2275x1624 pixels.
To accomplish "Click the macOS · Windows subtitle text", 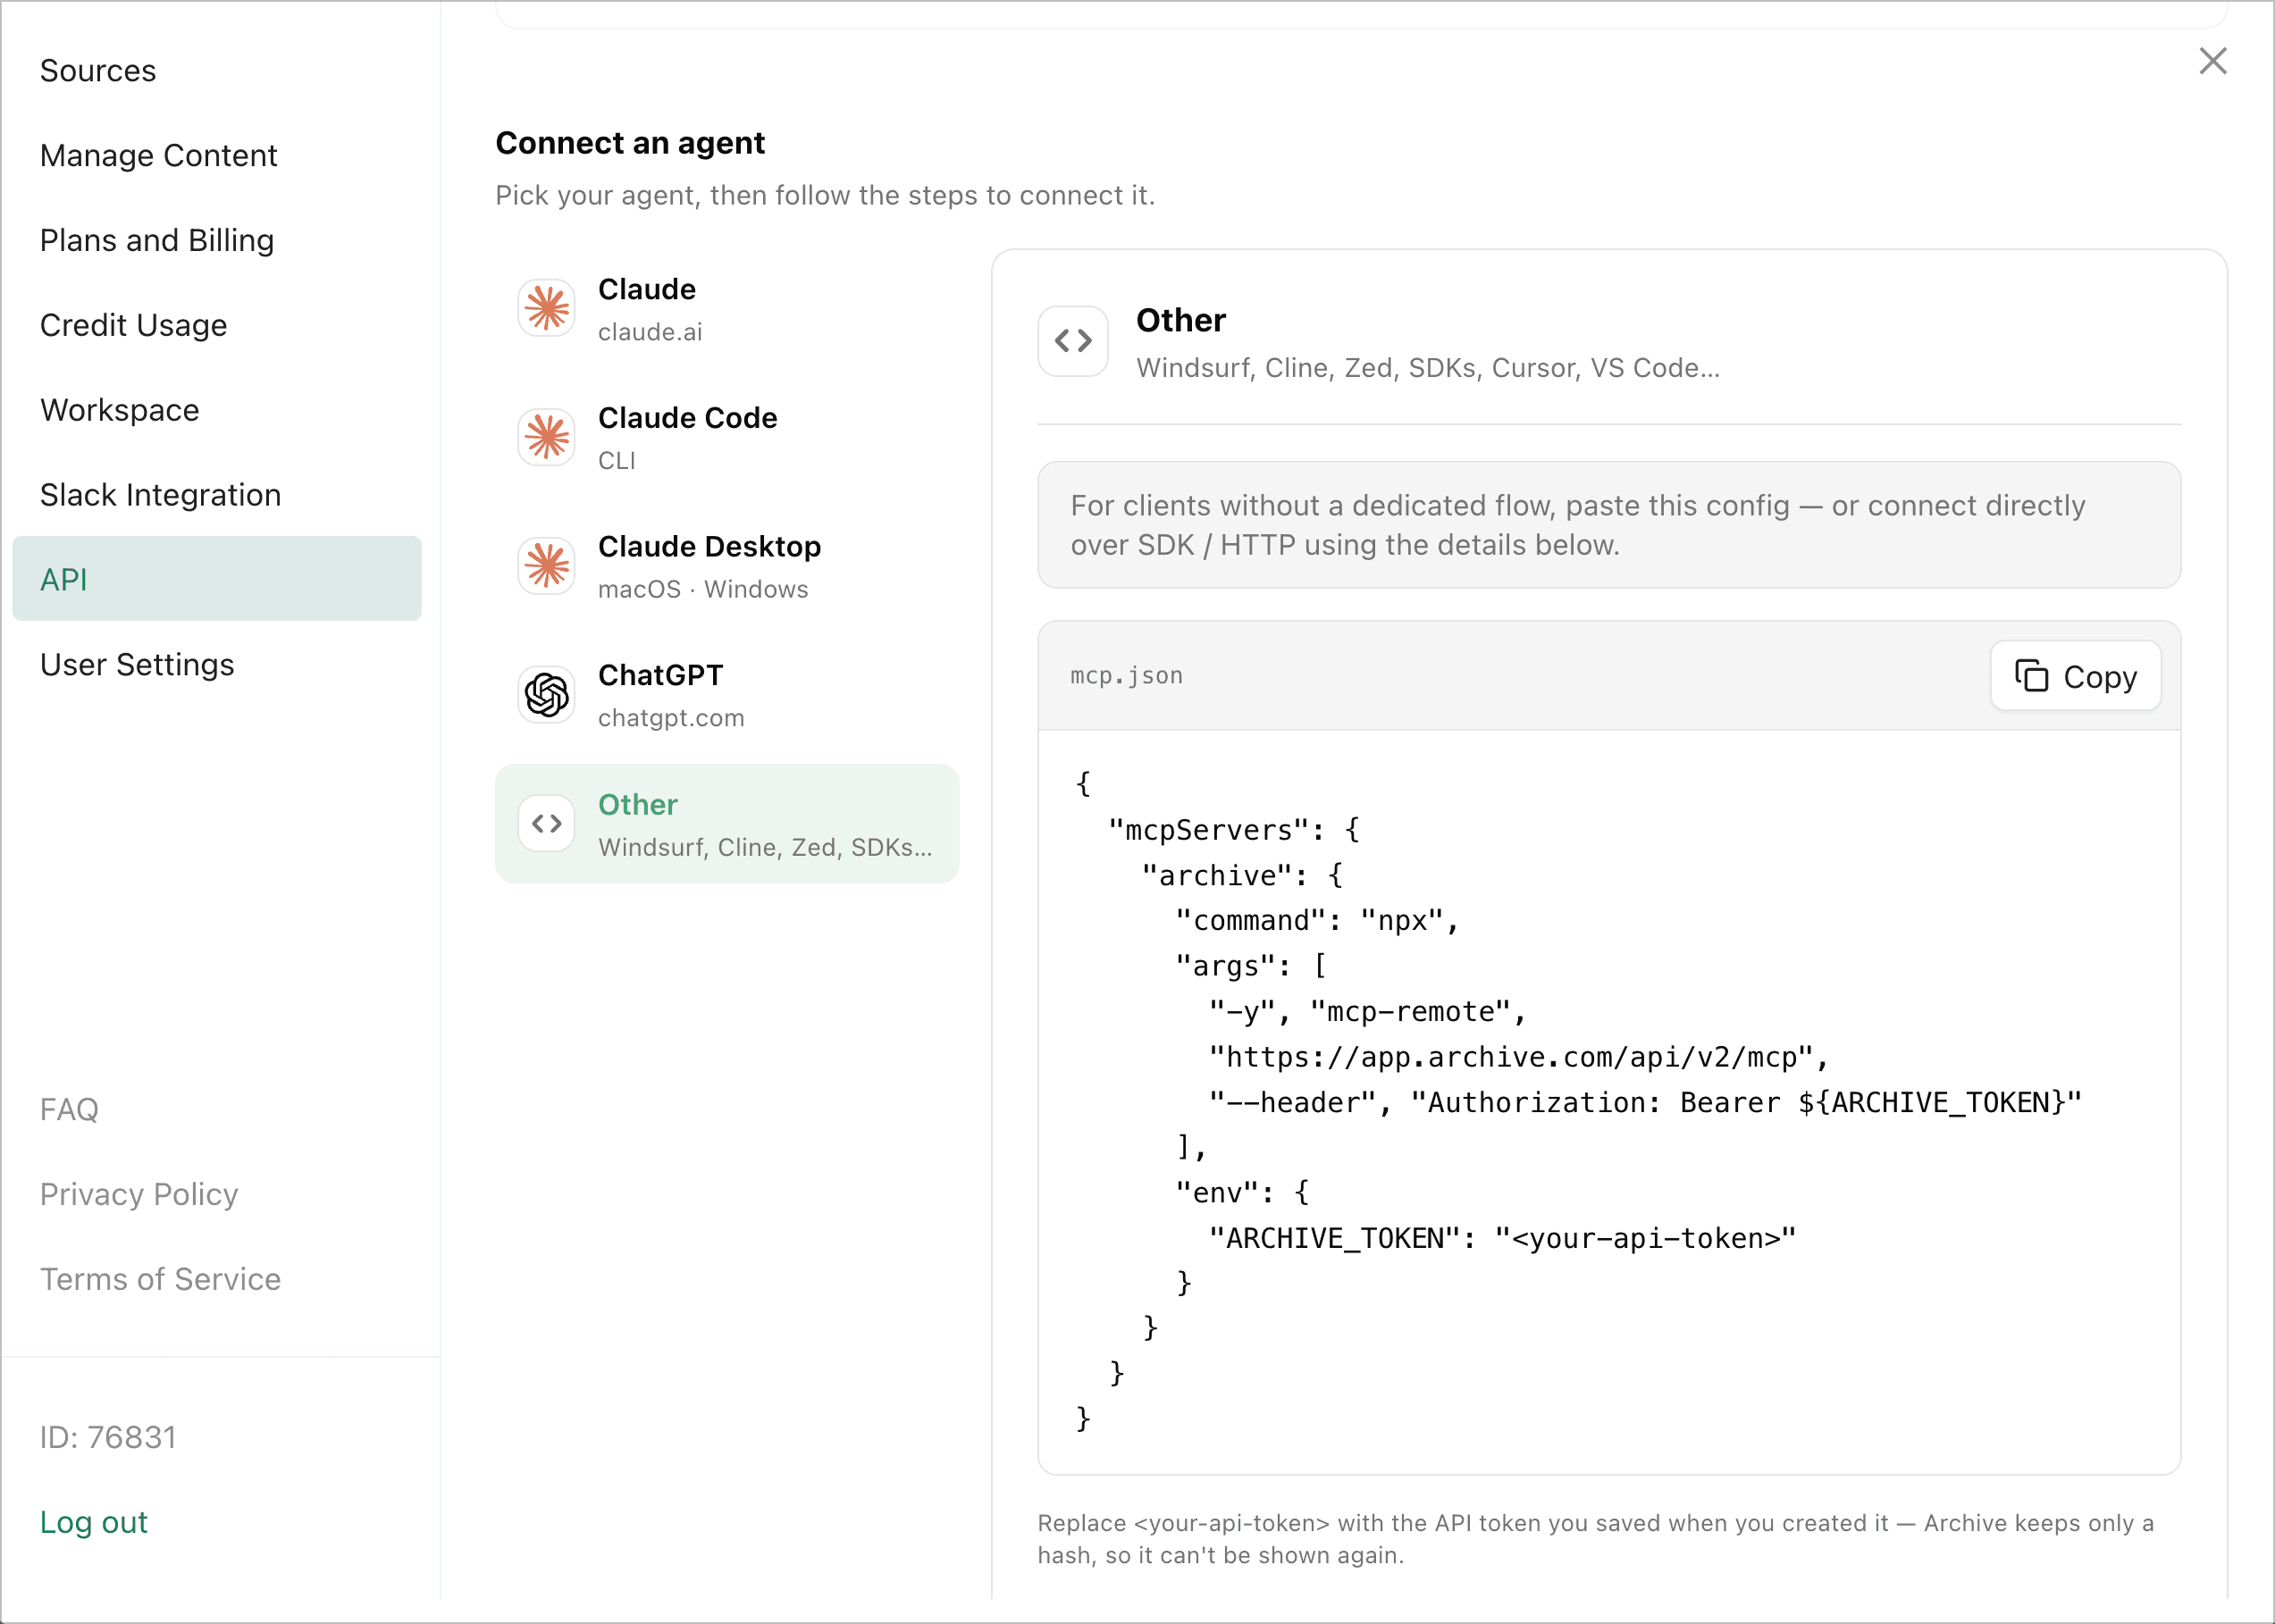I will click(703, 589).
